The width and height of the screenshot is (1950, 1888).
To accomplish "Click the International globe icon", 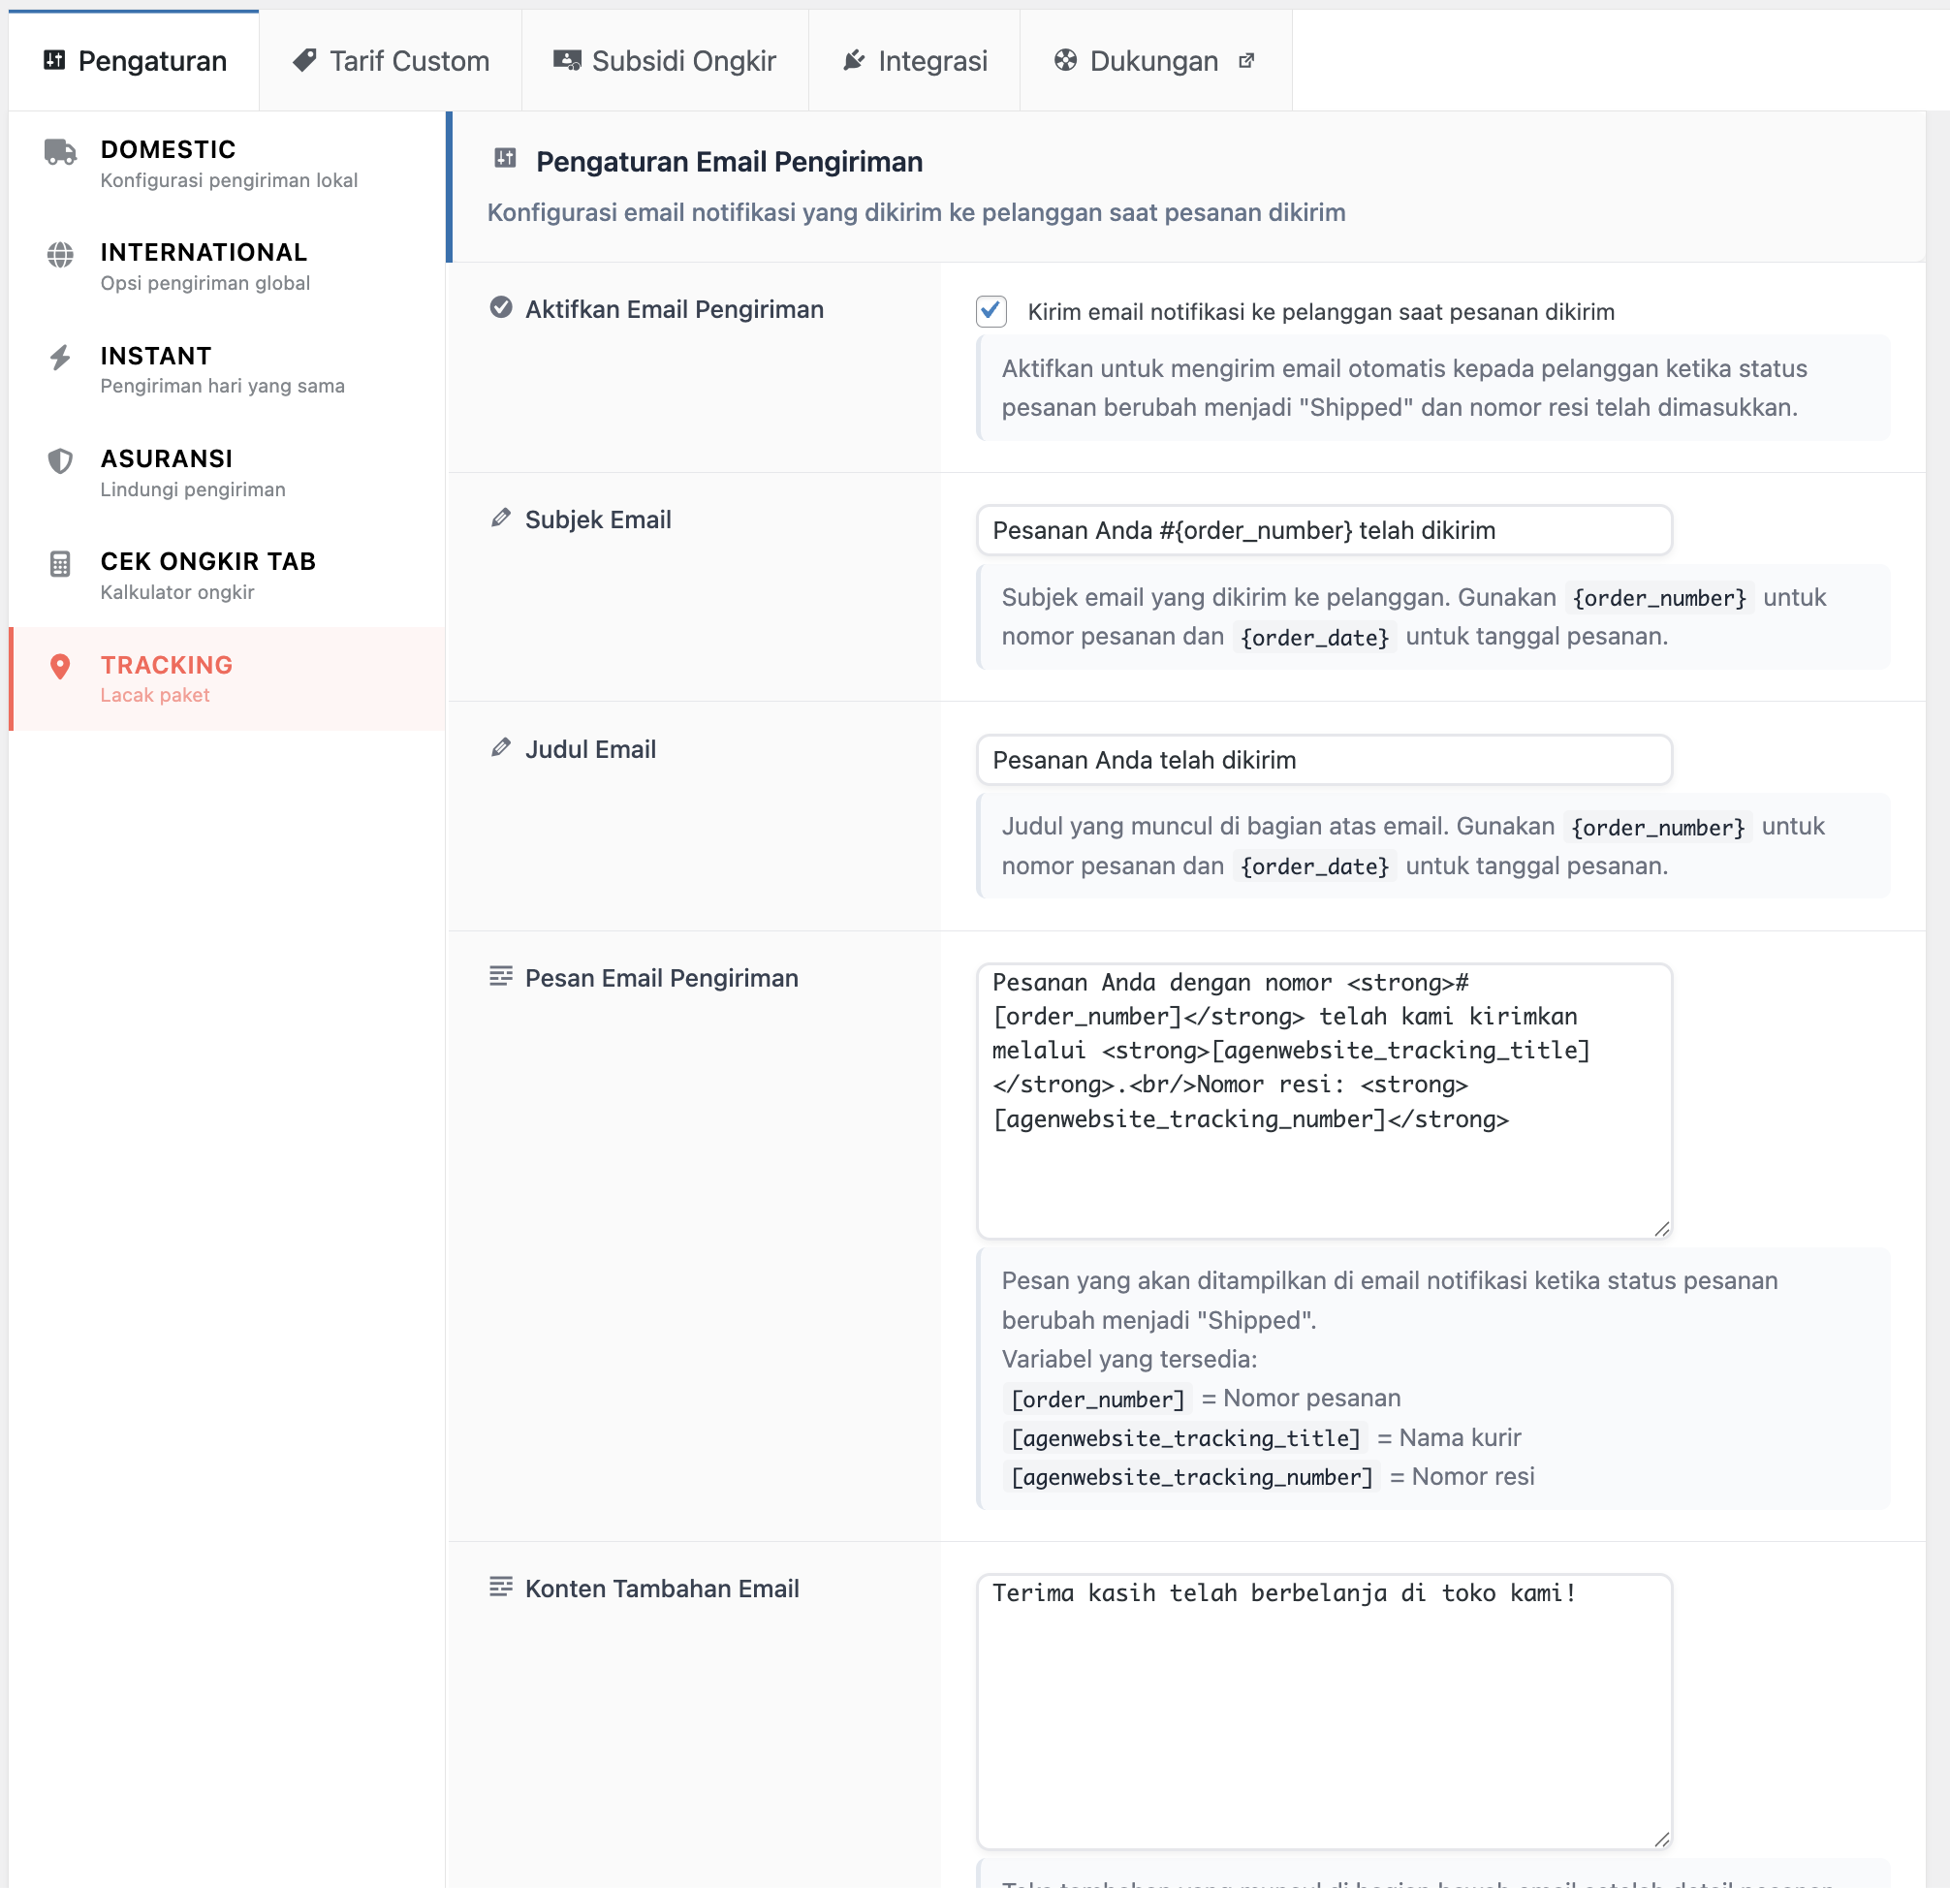I will (x=60, y=255).
